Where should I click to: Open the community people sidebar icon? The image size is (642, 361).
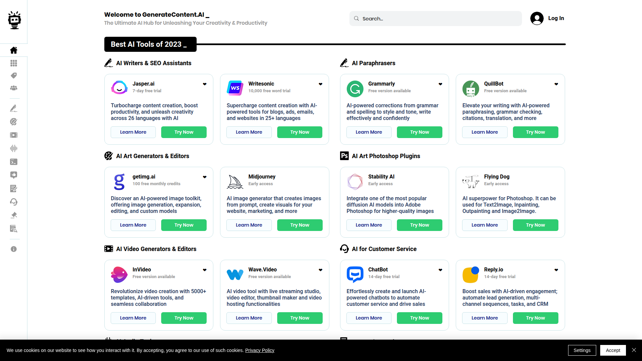point(14,88)
